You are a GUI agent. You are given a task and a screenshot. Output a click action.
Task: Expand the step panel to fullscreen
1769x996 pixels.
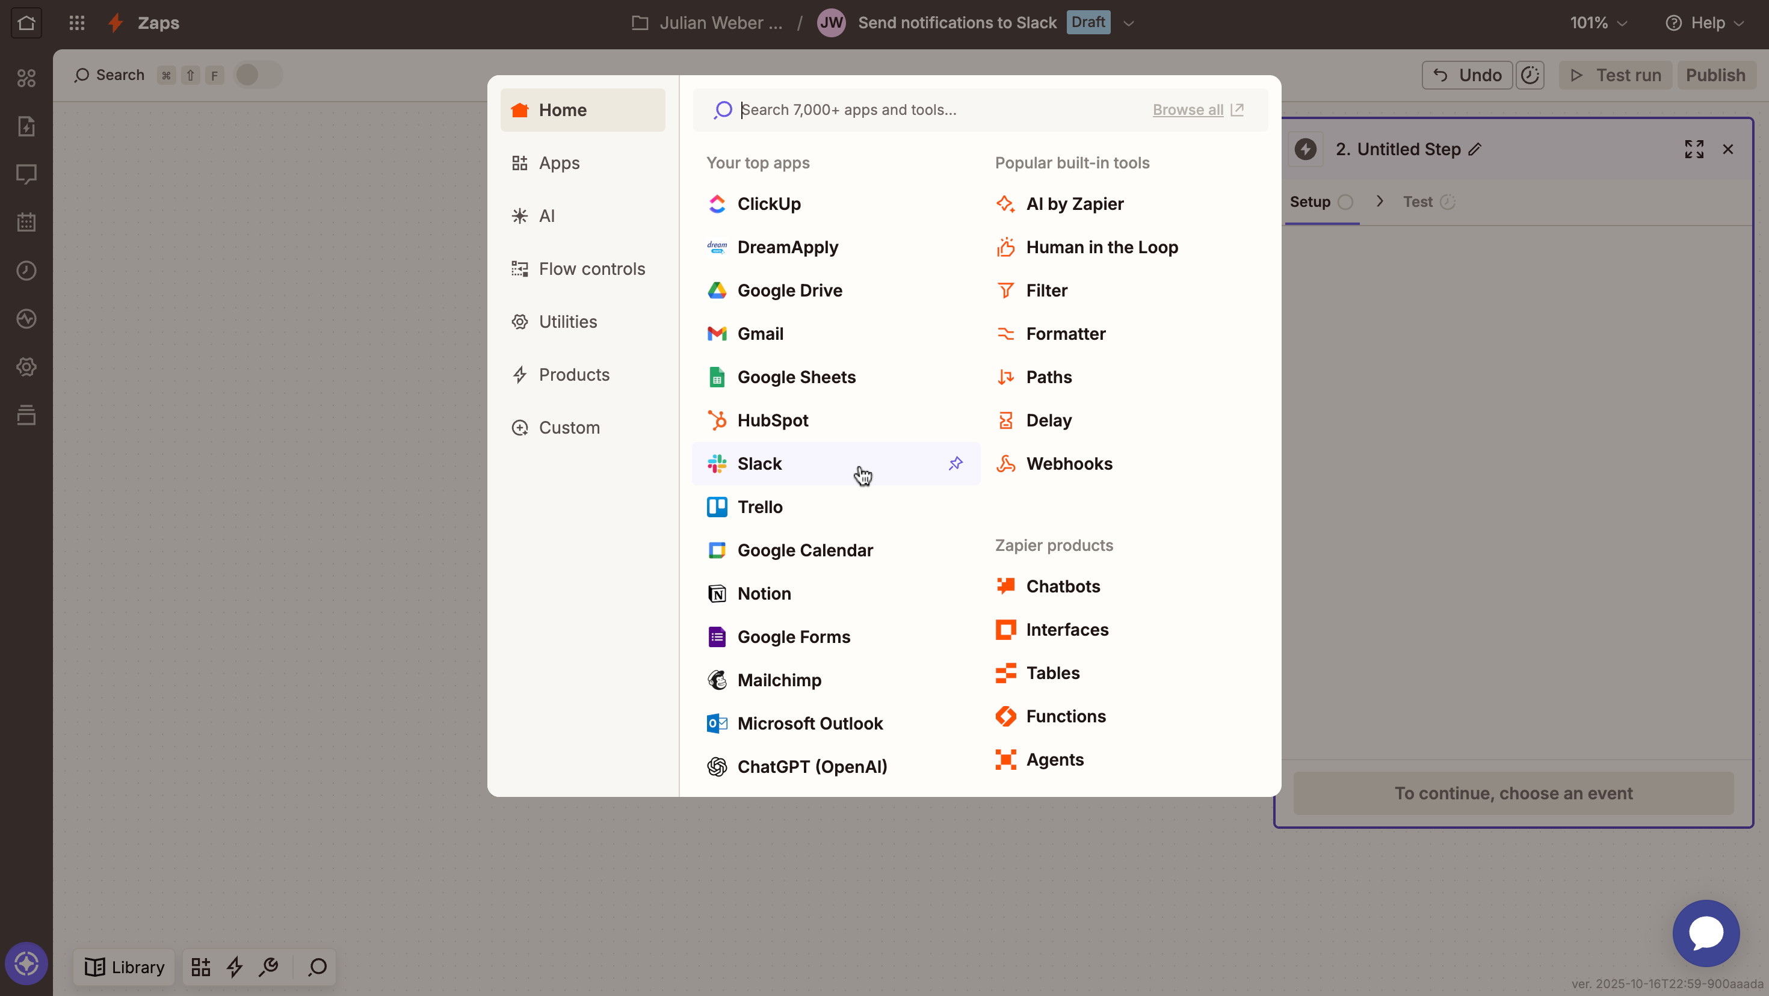(x=1694, y=149)
